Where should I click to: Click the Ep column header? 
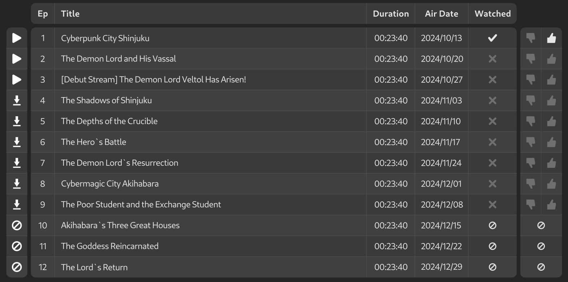coord(43,14)
